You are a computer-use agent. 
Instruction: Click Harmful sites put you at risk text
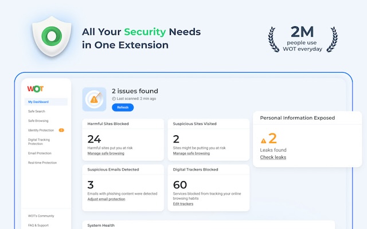tap(110, 148)
